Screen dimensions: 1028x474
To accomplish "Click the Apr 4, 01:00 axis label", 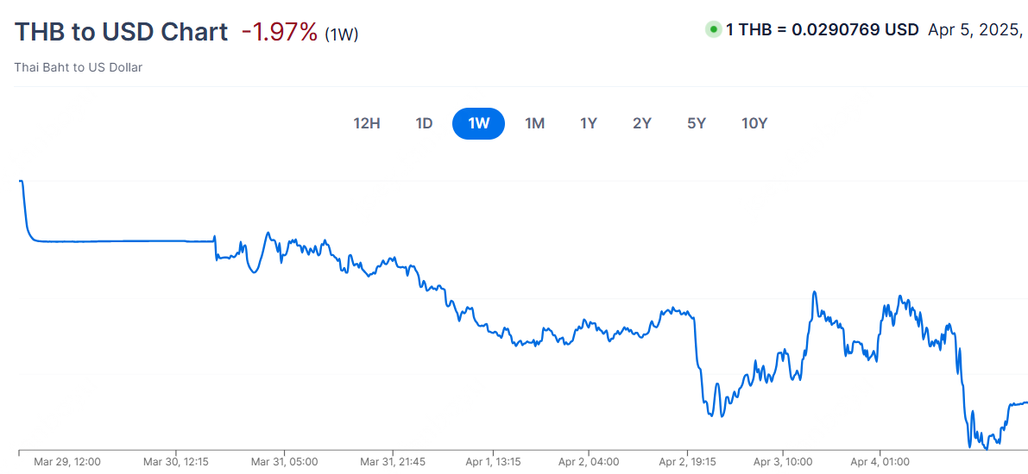I will coord(880,462).
